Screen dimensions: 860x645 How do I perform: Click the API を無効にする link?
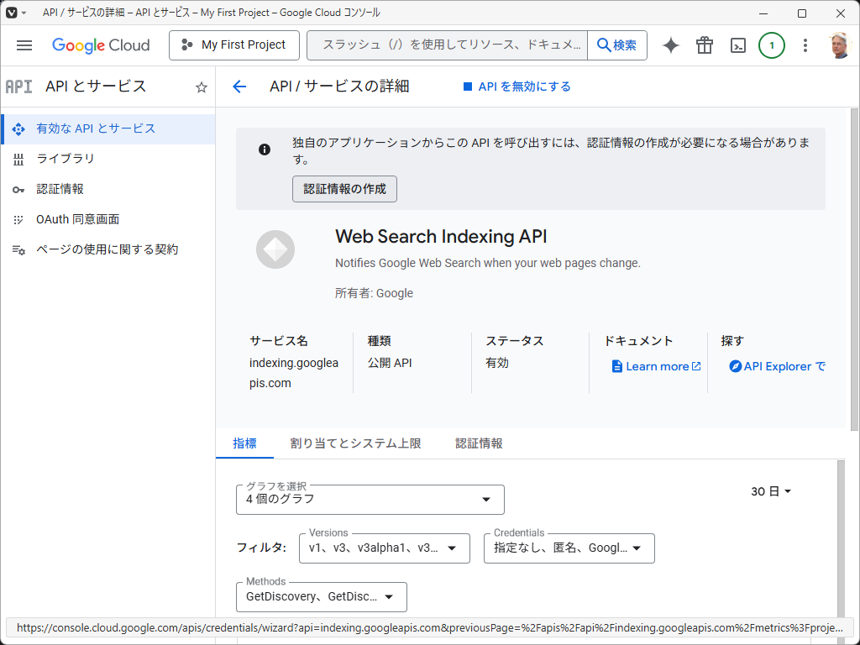tap(519, 87)
